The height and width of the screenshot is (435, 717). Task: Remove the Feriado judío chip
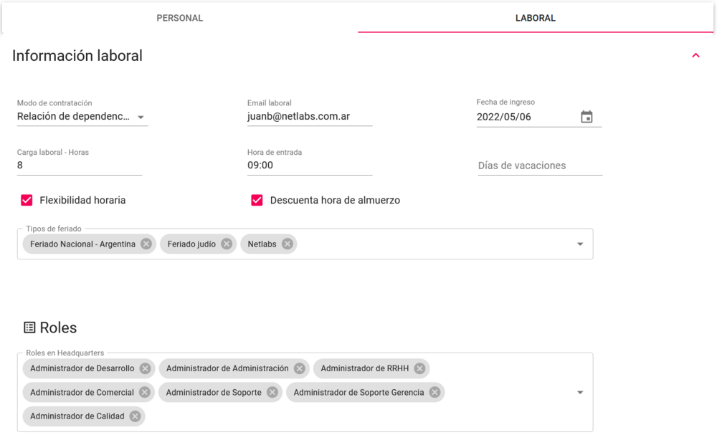227,244
